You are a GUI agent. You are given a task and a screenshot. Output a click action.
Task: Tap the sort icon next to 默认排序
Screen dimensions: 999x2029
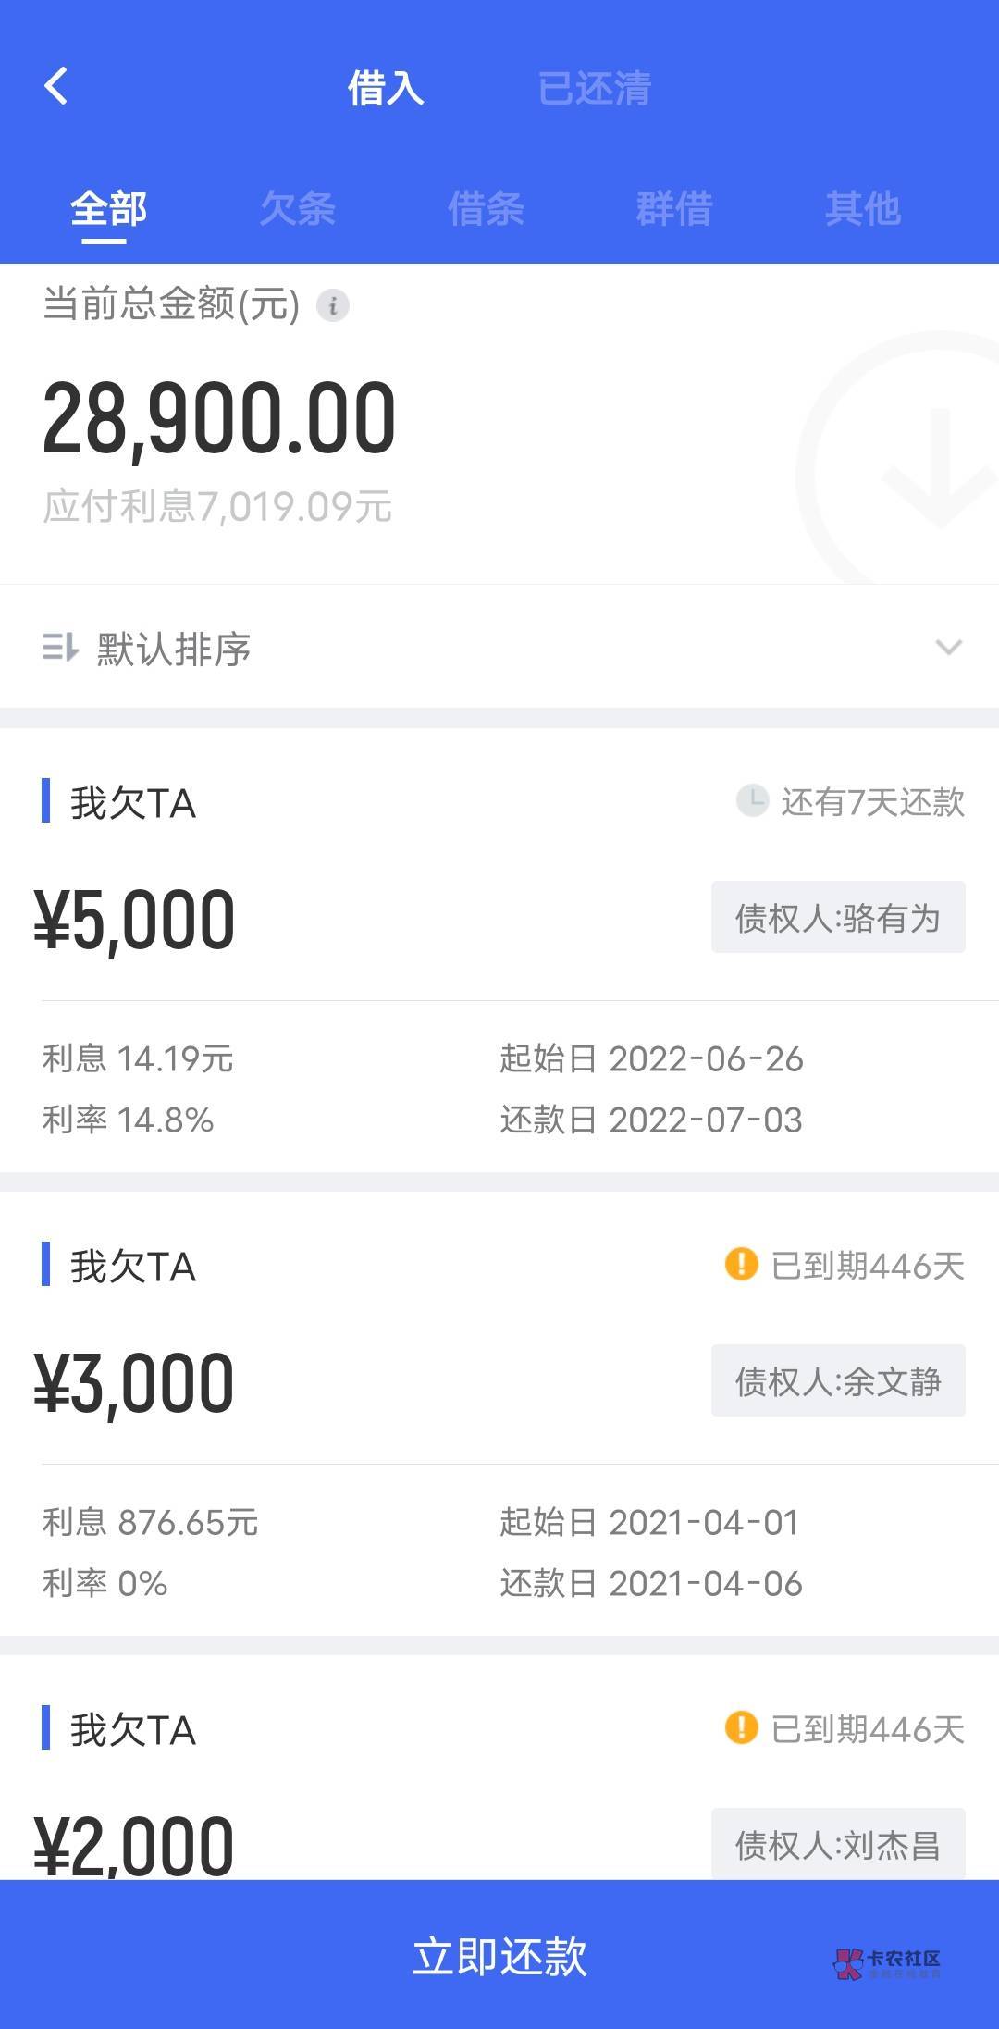click(60, 648)
